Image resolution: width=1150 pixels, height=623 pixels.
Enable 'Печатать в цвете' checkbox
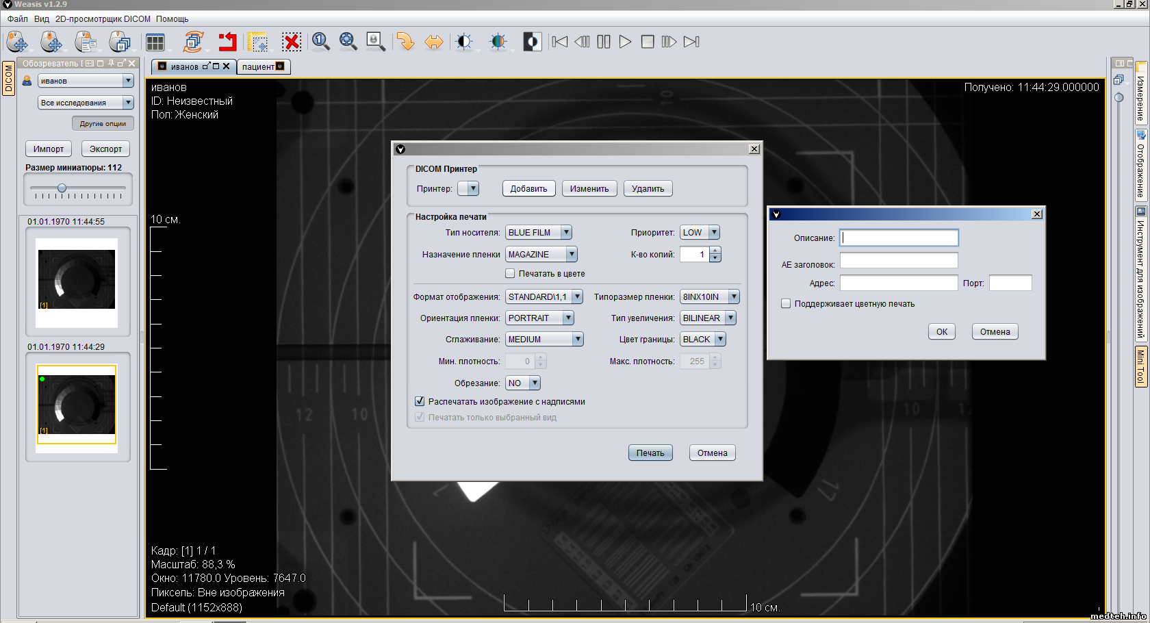pyautogui.click(x=510, y=274)
